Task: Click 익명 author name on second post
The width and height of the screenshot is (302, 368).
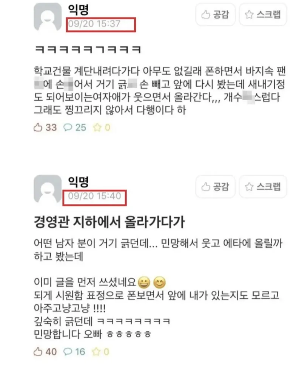Action: [79, 181]
